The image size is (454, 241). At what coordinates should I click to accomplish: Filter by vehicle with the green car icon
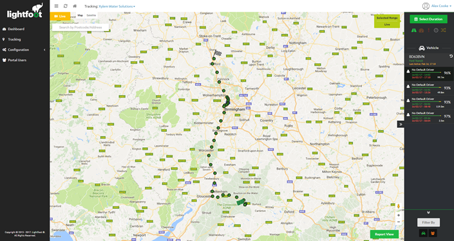(x=423, y=233)
